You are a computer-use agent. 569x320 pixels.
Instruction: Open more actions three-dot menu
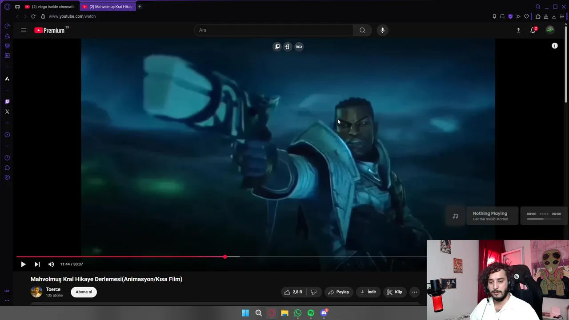414,292
